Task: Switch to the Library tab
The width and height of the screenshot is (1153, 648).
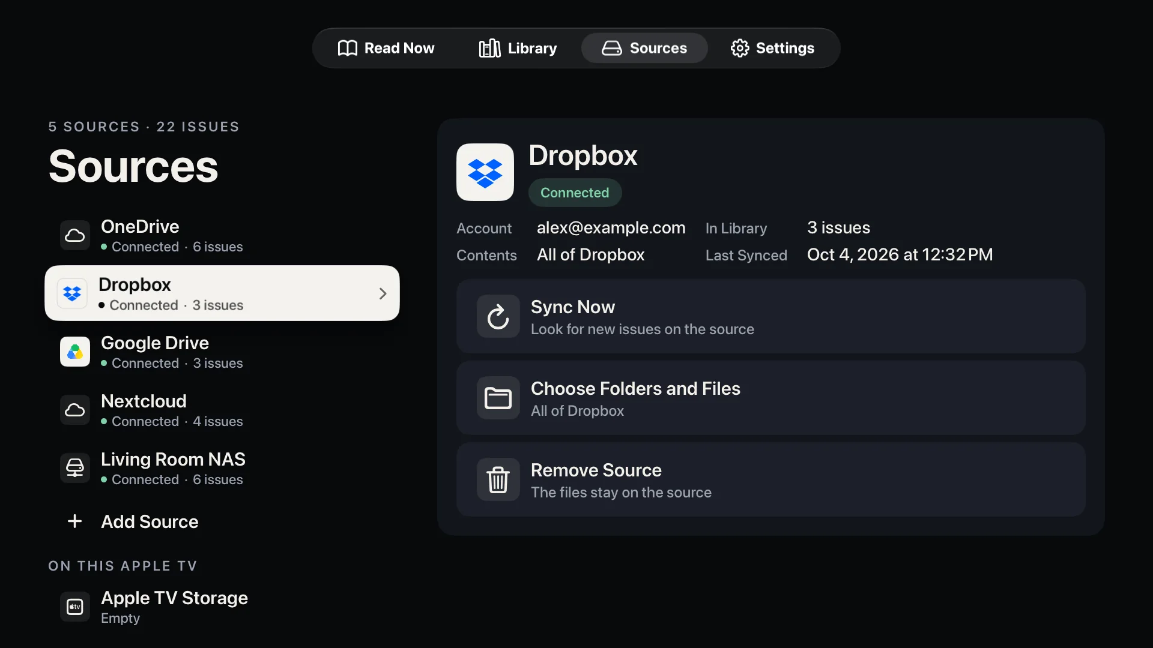Action: pyautogui.click(x=518, y=48)
